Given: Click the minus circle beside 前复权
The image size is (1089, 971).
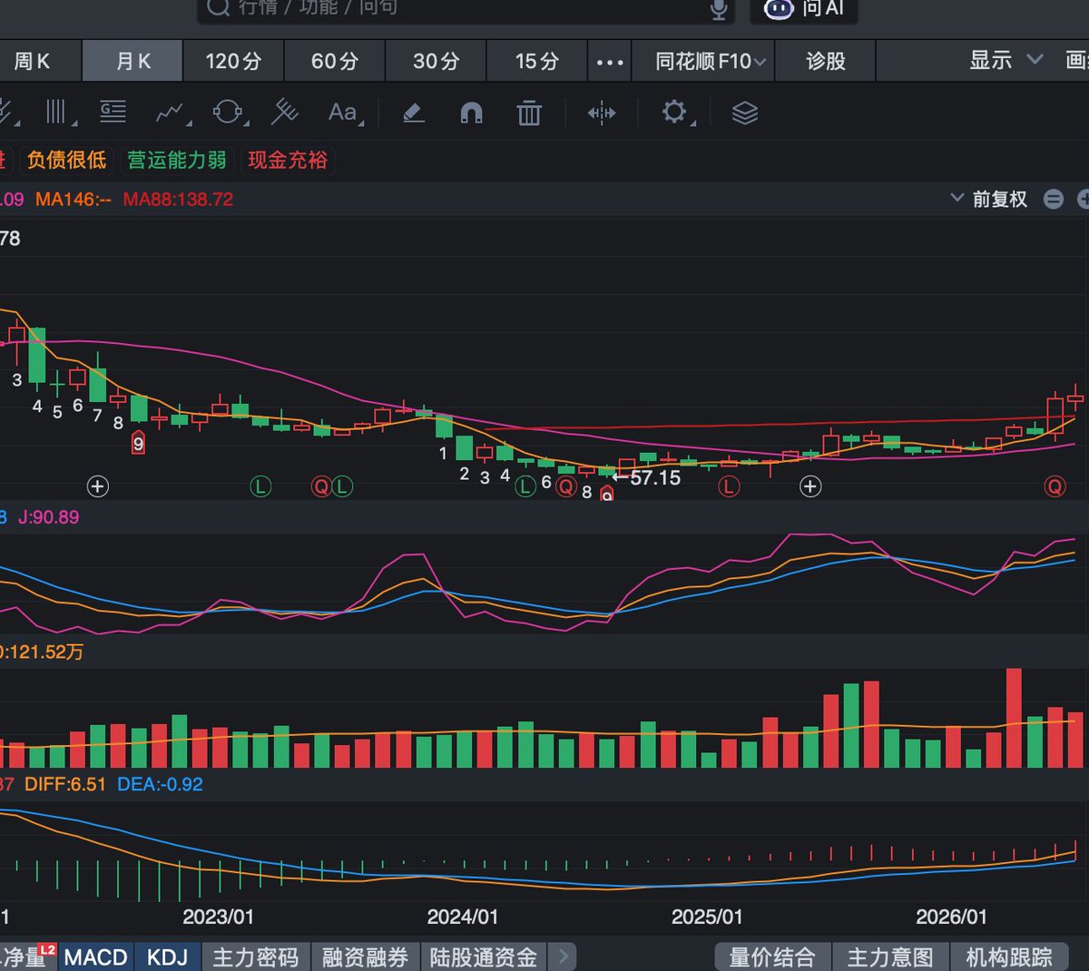Looking at the screenshot, I should point(1054,199).
